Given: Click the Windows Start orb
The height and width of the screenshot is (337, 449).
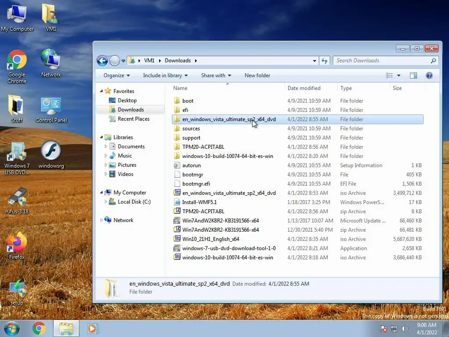Looking at the screenshot, I should (11, 328).
